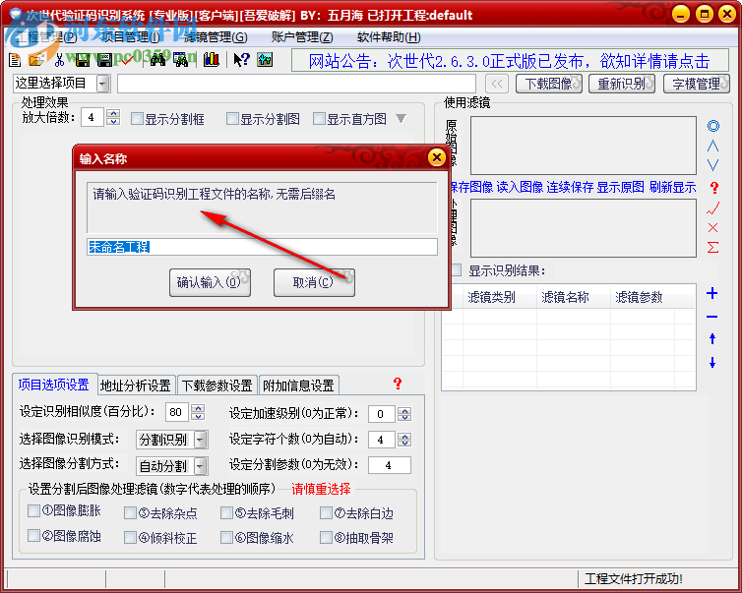The width and height of the screenshot is (742, 593).
Task: Click the new project document icon
Action: coord(15,60)
